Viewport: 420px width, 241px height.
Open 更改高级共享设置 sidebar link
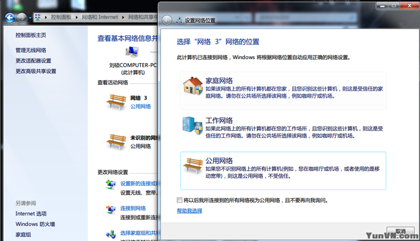tap(36, 71)
